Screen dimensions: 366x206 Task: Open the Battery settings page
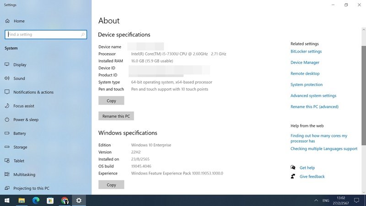pos(20,134)
